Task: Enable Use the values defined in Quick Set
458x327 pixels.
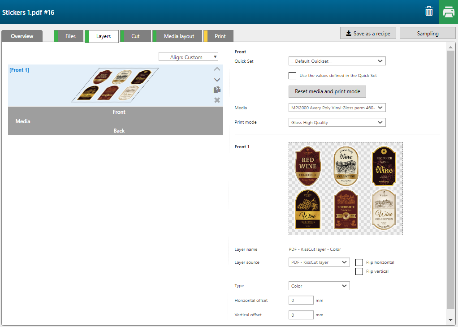Action: point(292,76)
